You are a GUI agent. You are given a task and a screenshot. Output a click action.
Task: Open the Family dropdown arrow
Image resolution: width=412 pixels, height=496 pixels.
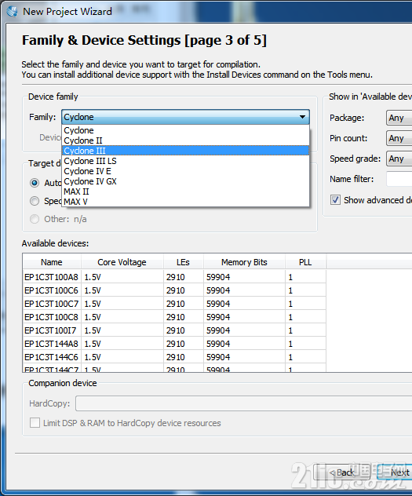click(302, 117)
